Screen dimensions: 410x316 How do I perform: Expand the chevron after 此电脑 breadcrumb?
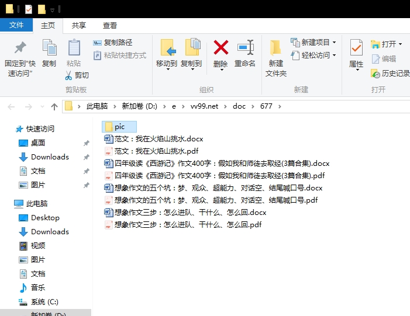[x=115, y=106]
